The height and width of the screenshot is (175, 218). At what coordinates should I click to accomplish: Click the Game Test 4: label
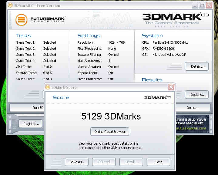(x=25, y=61)
